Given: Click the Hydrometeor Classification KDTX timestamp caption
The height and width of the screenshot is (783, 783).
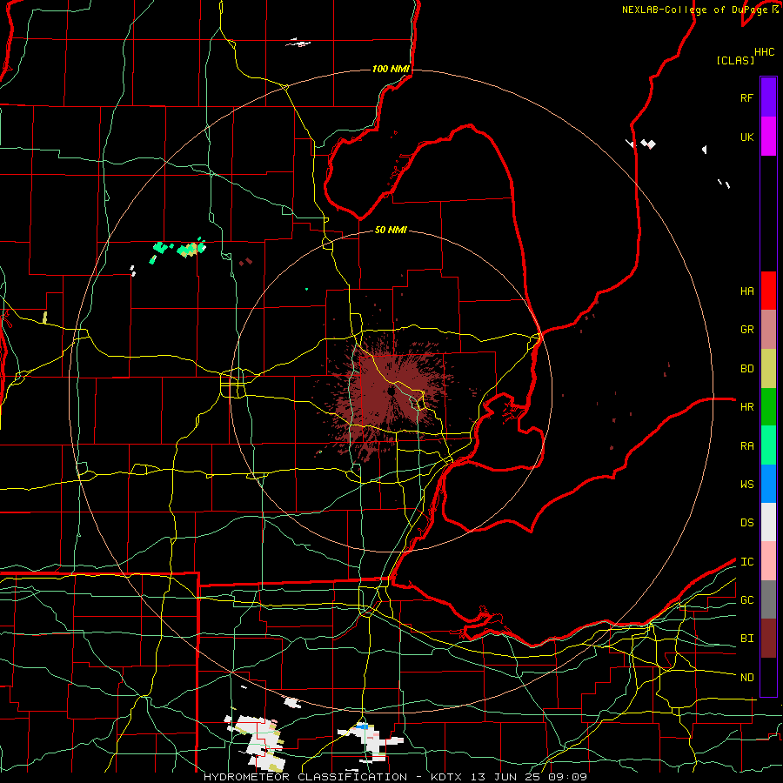Looking at the screenshot, I should (395, 777).
